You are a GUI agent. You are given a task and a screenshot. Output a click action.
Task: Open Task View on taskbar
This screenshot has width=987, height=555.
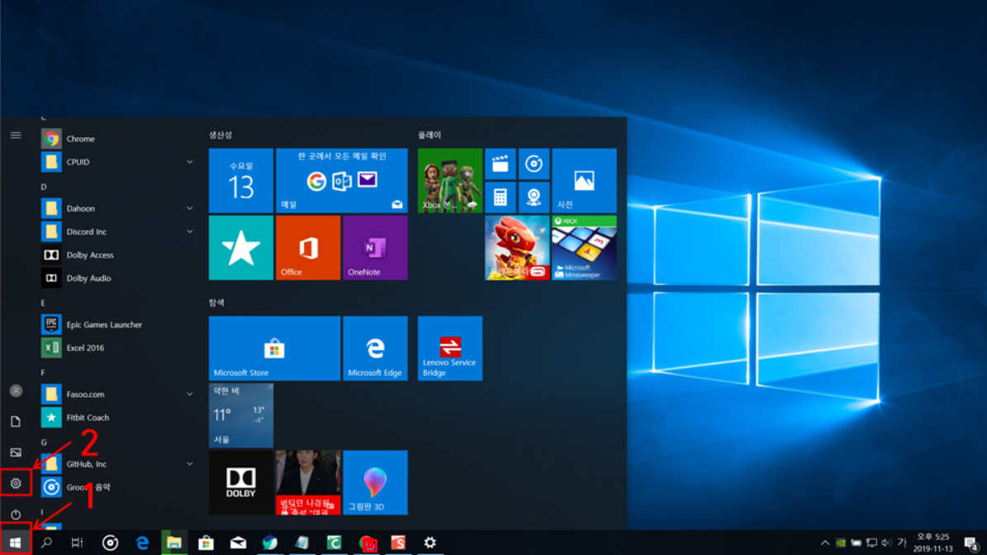coord(78,543)
